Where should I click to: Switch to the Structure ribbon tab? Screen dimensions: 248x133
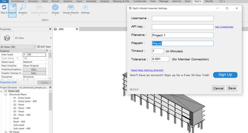(x=33, y=1)
